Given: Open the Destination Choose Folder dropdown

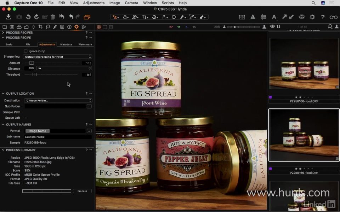Looking at the screenshot, I should pyautogui.click(x=58, y=101).
